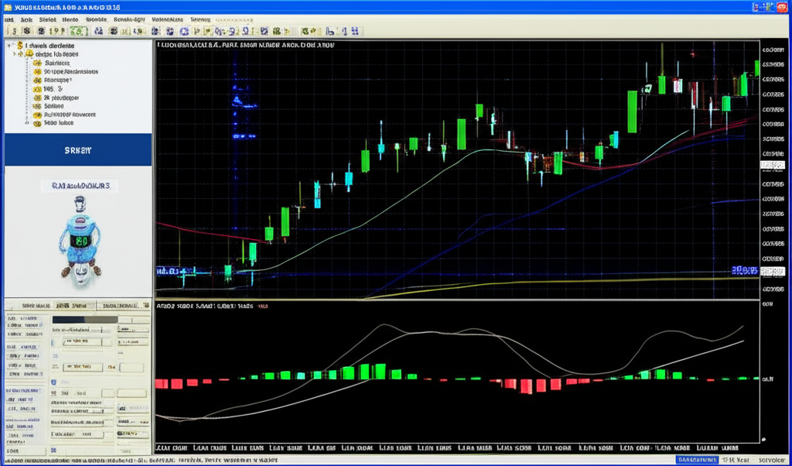Expand the top Navigator tree node
This screenshot has width=792, height=466.
click(8, 46)
